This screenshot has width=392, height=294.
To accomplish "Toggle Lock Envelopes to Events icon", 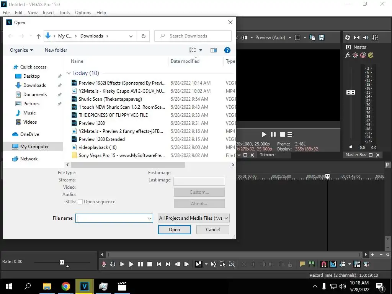I will pyautogui.click(x=357, y=264).
